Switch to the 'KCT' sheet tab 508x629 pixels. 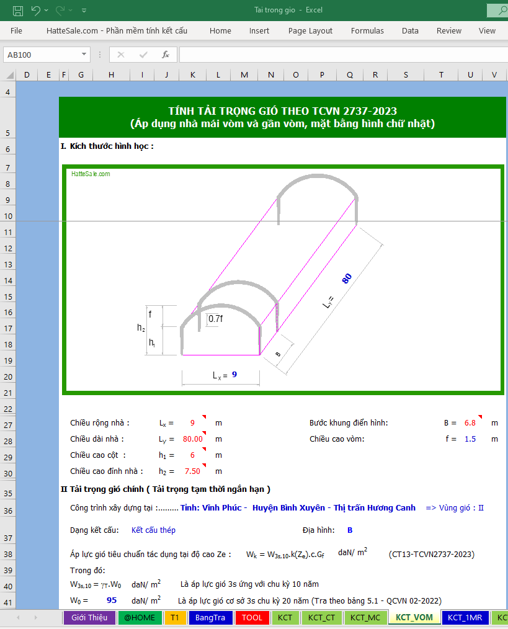point(285,617)
